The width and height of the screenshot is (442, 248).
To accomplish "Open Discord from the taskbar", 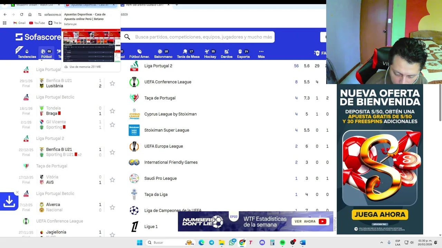I will [262, 242].
